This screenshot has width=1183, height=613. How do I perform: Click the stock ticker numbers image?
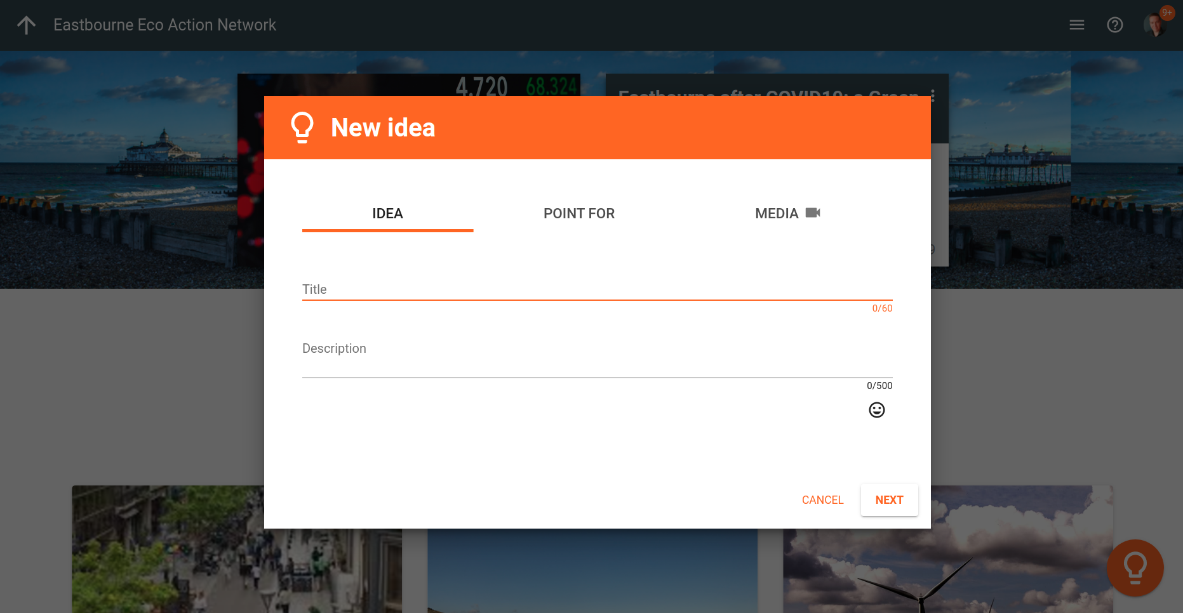point(516,84)
